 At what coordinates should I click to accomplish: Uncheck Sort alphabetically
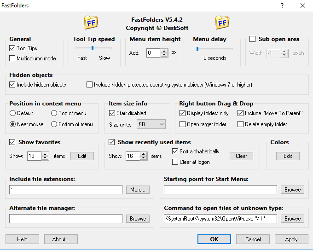click(175, 151)
